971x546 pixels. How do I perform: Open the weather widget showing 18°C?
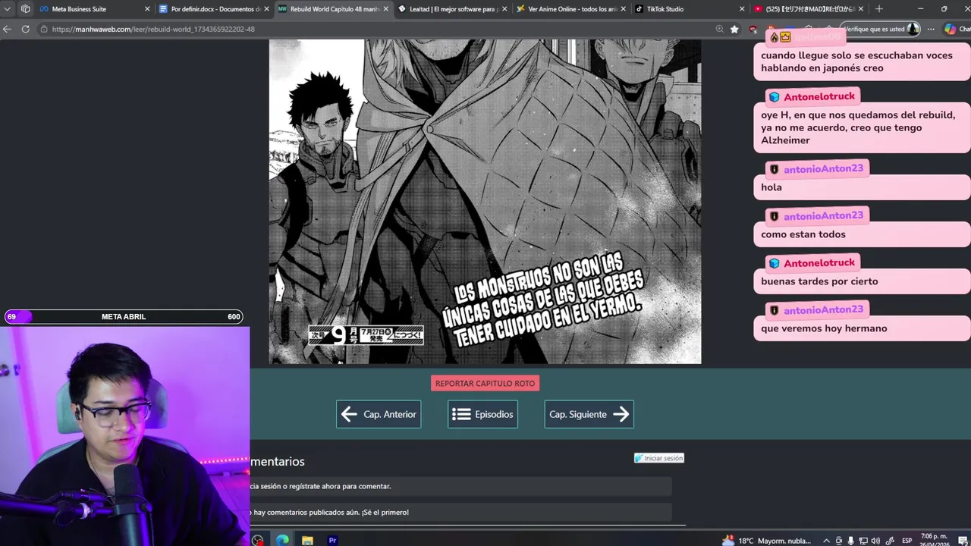click(766, 540)
